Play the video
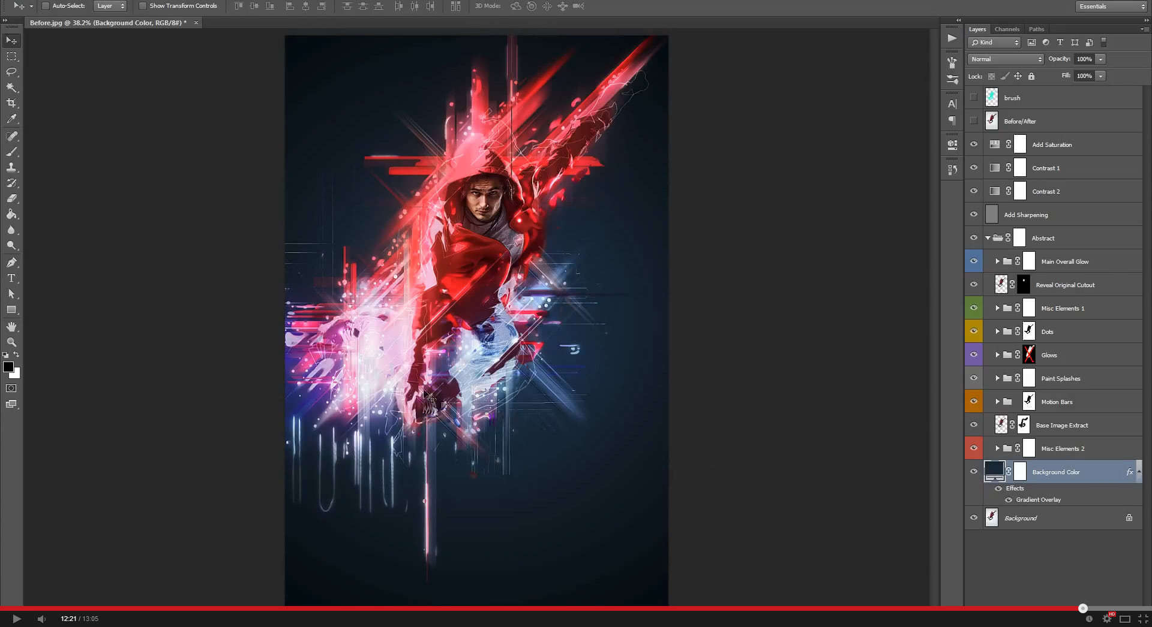This screenshot has width=1152, height=627. (x=17, y=619)
